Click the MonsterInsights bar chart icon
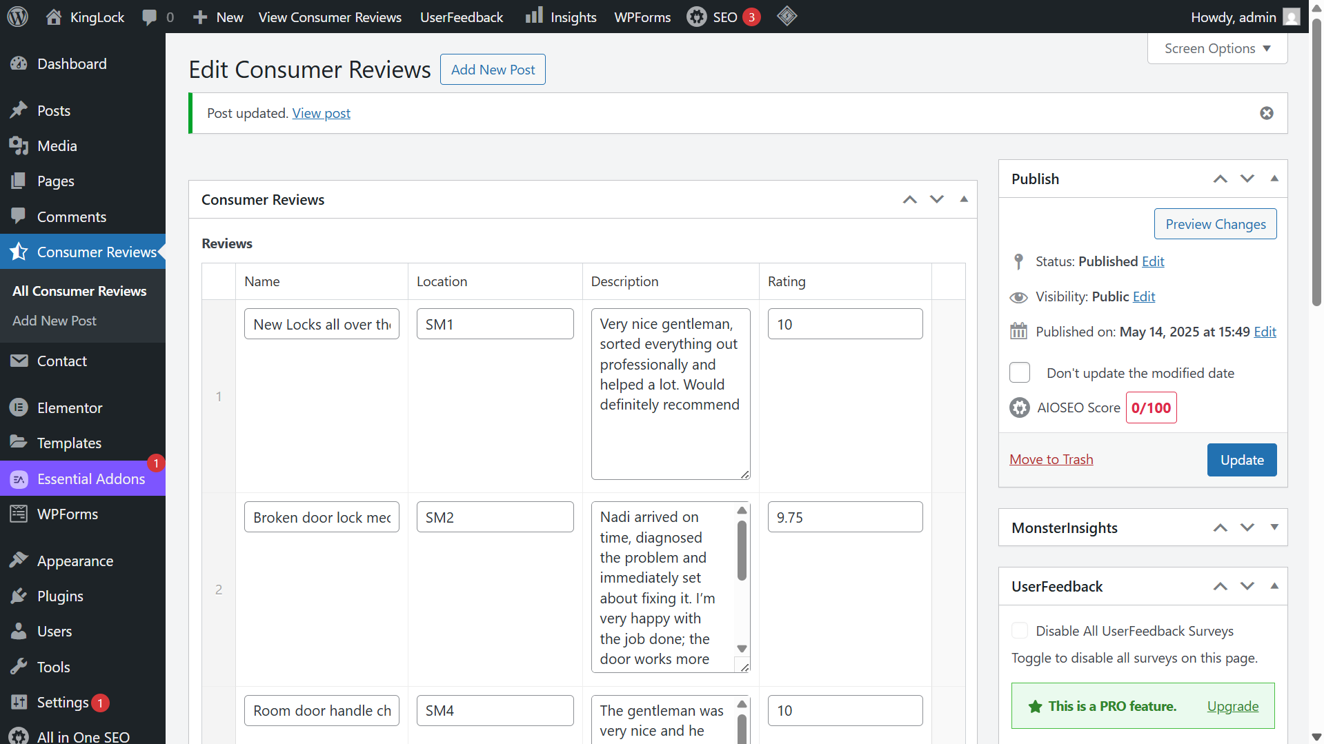This screenshot has height=744, width=1324. 533,17
